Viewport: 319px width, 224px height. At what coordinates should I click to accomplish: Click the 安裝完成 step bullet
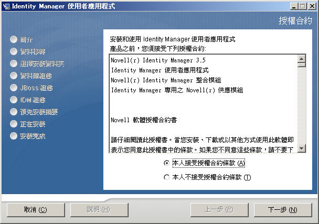coord(14,136)
